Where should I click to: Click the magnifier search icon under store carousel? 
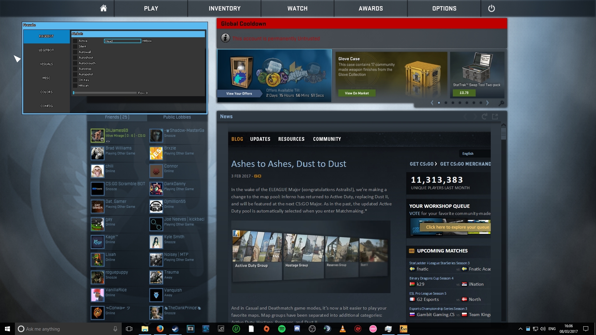501,103
